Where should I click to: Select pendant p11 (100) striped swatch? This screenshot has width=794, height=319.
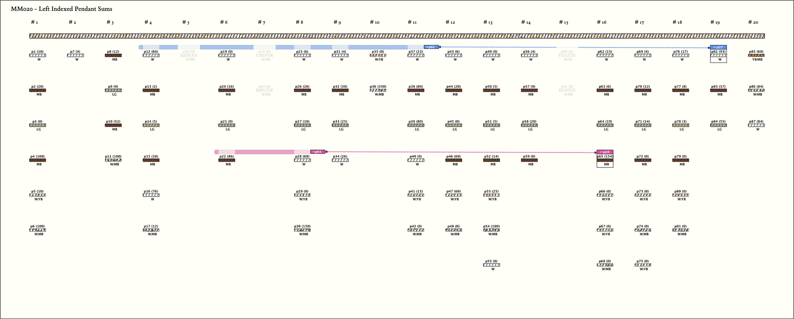click(113, 160)
